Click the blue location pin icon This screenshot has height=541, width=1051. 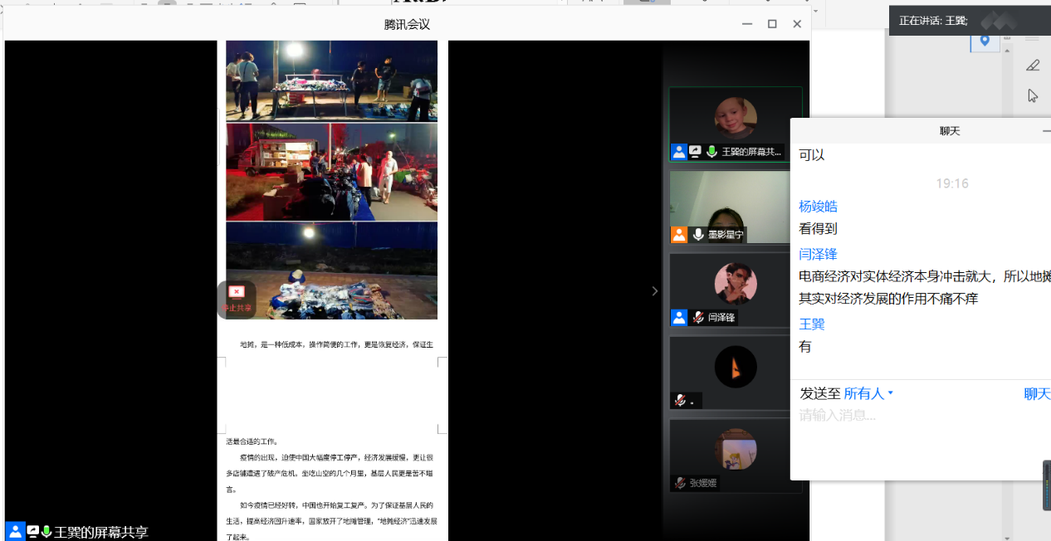click(985, 41)
